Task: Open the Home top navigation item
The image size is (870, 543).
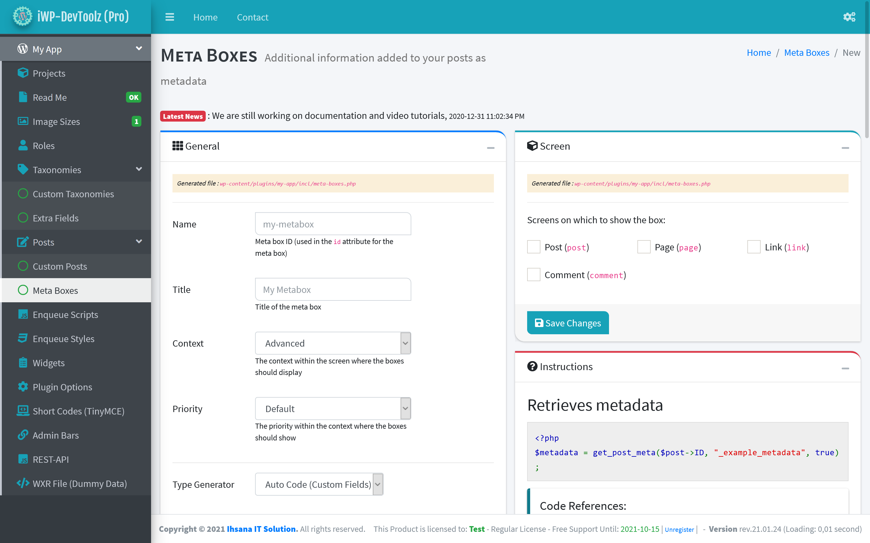Action: tap(205, 17)
